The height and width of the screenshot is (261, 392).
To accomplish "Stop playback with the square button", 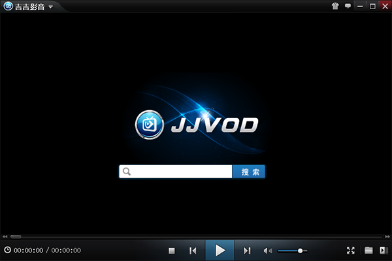I will (x=172, y=251).
